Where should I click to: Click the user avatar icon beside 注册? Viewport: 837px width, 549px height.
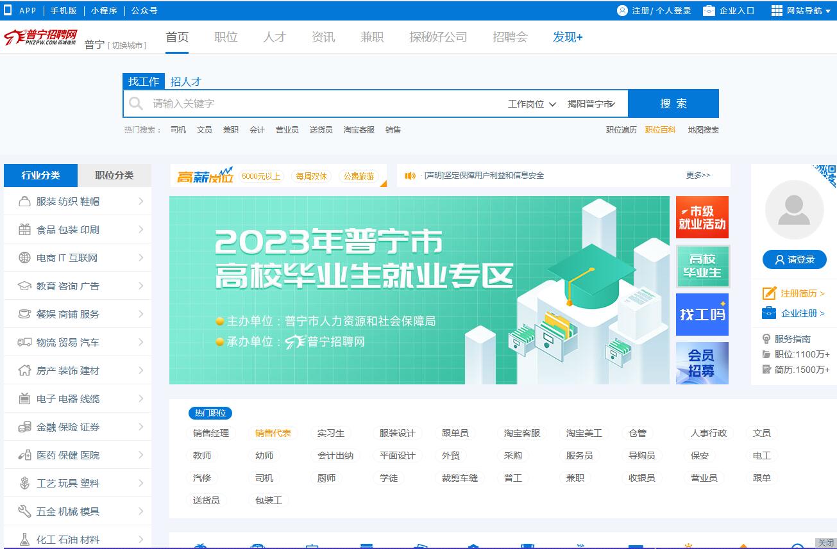622,10
